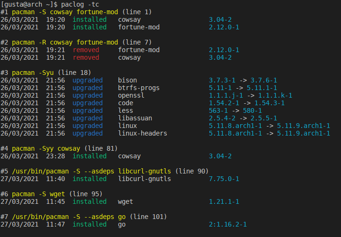Click the paclog -tc command text
The height and width of the screenshot is (237, 341).
[80, 4]
